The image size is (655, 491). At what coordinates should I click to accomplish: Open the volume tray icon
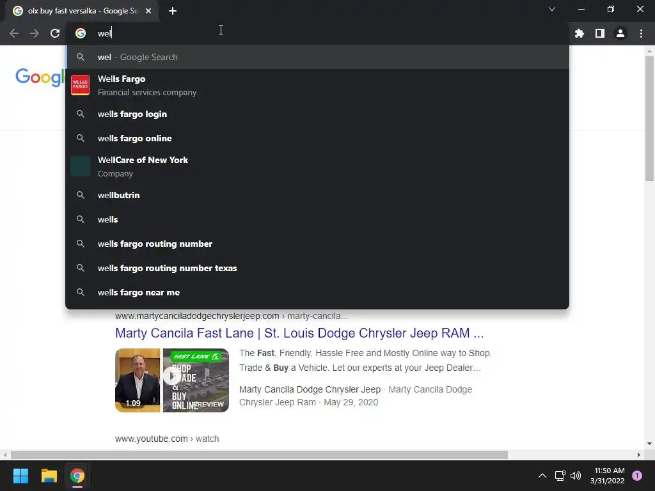click(576, 476)
